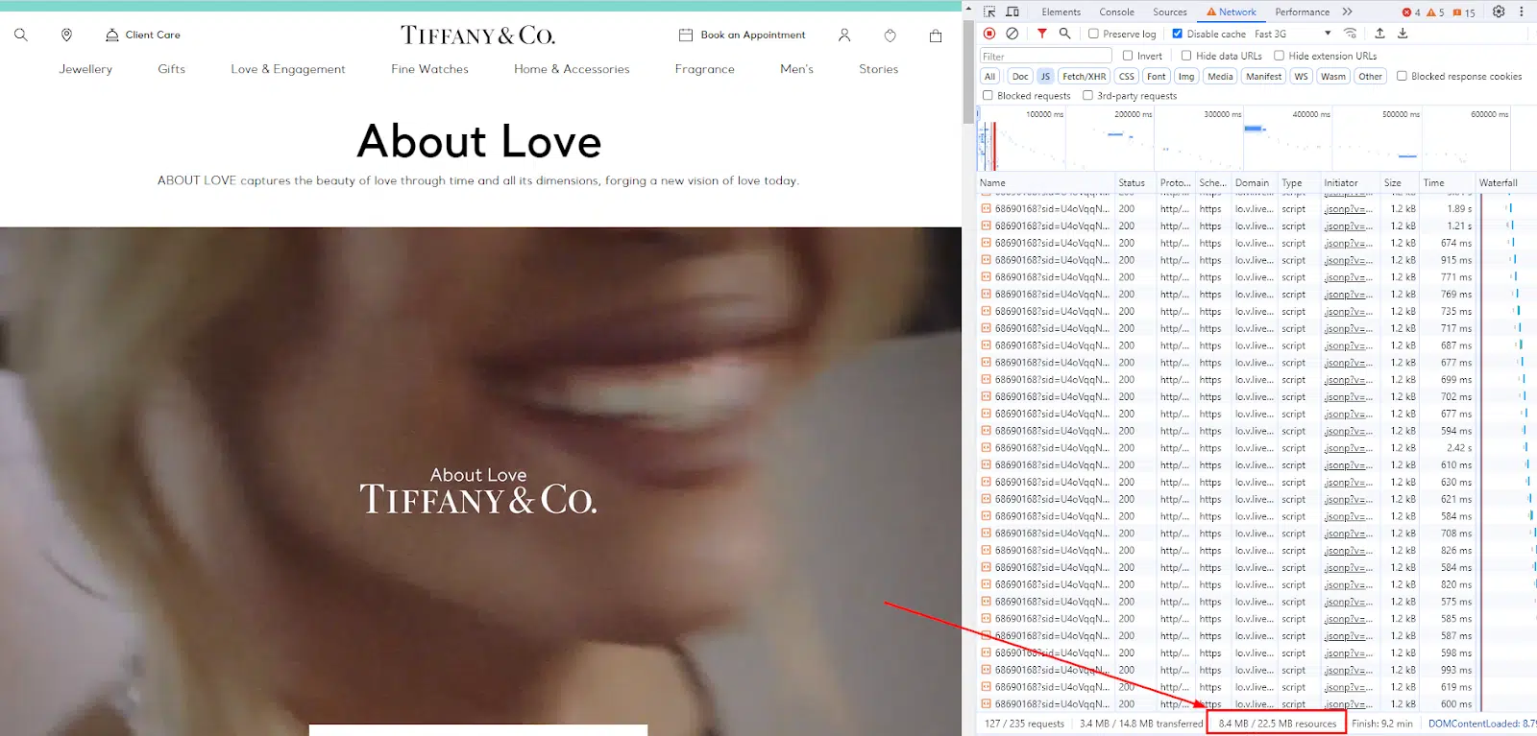Open the Men's menu
Viewport: 1537px width, 736px height.
coord(796,69)
